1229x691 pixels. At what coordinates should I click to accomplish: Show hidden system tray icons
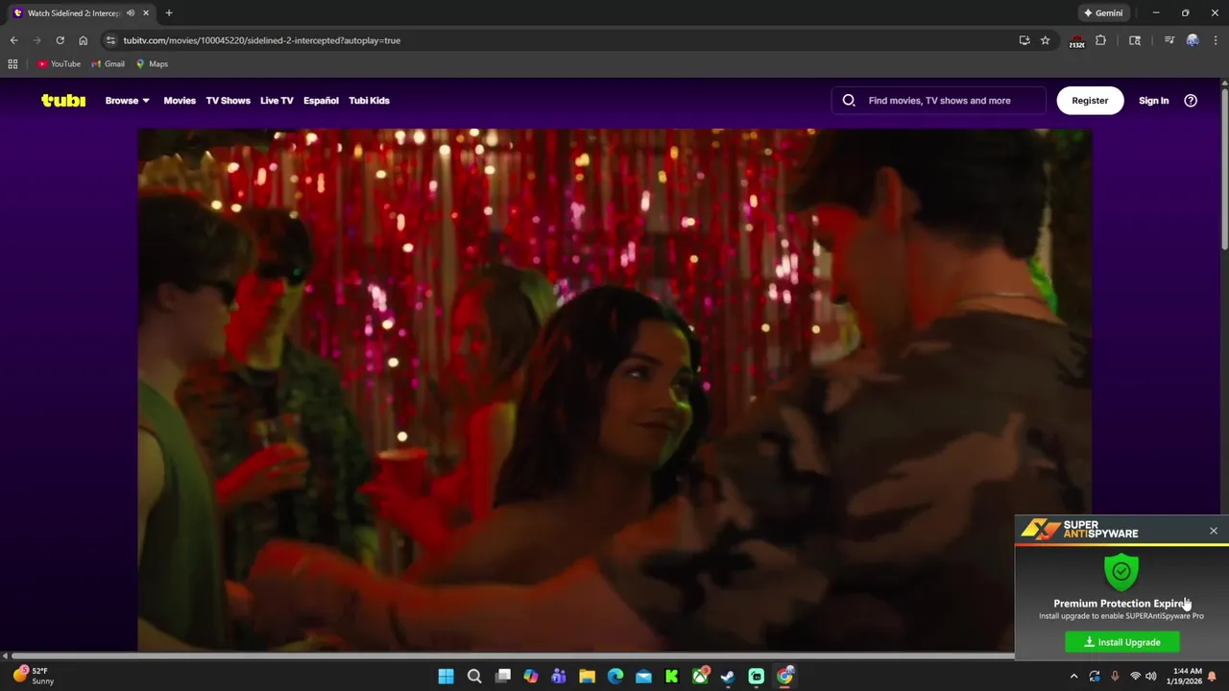pos(1073,677)
